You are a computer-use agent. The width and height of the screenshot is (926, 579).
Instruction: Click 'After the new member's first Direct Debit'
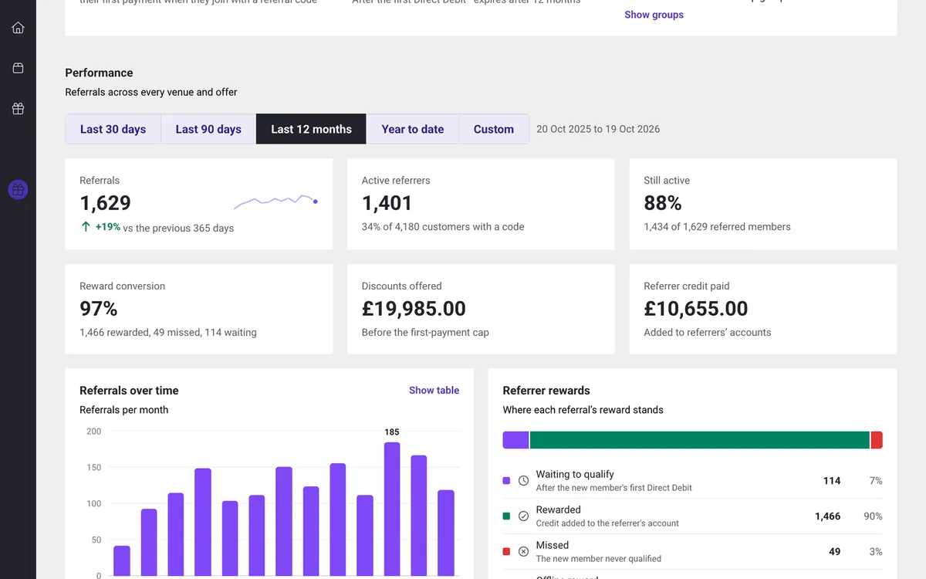614,488
